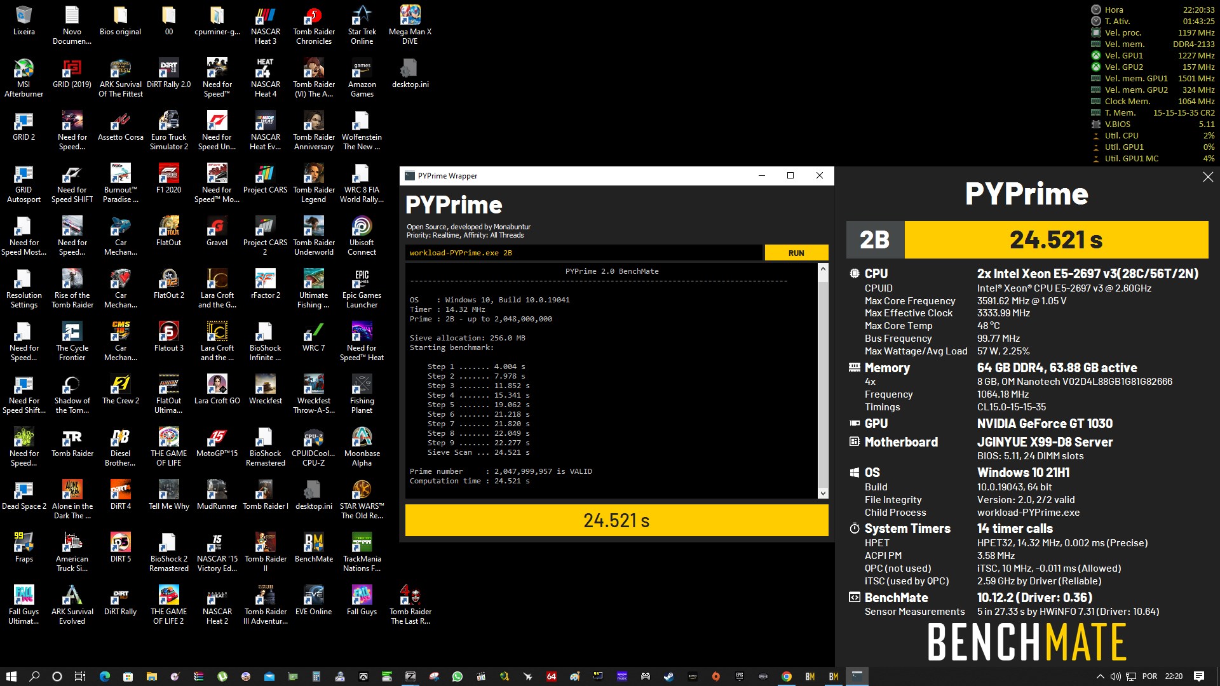Click the '14 timer calls' value
Screen dimensions: 1220x686
pyautogui.click(x=1015, y=528)
